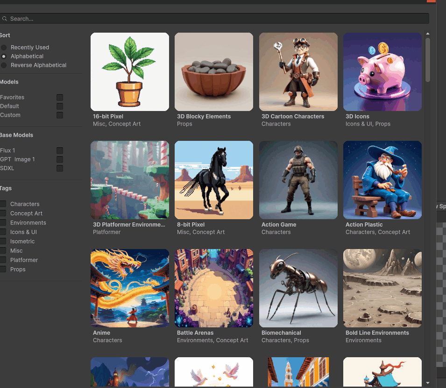Viewport: 446px width, 388px height.
Task: Click the 8-bit Pixel title text
Action: 191,225
